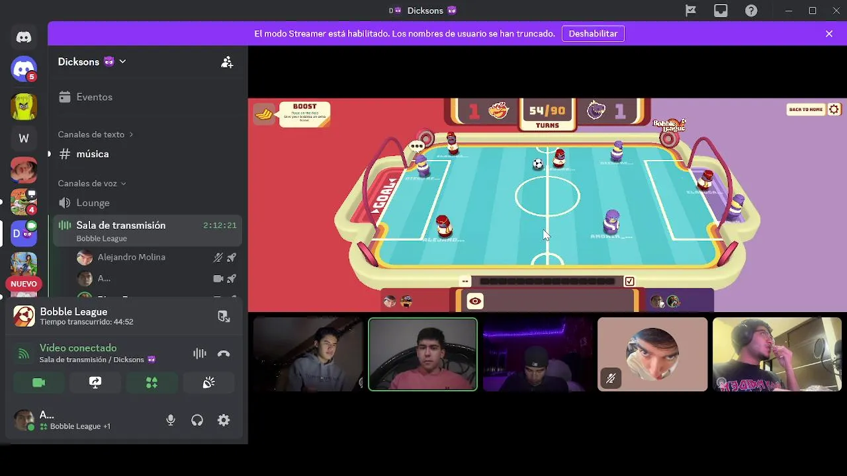Open the W server in sidebar

click(24, 138)
